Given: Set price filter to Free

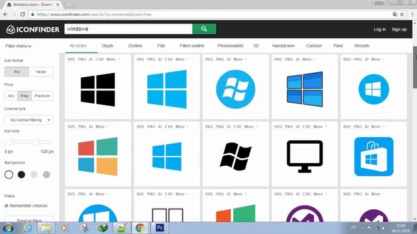Looking at the screenshot, I should 25,96.
